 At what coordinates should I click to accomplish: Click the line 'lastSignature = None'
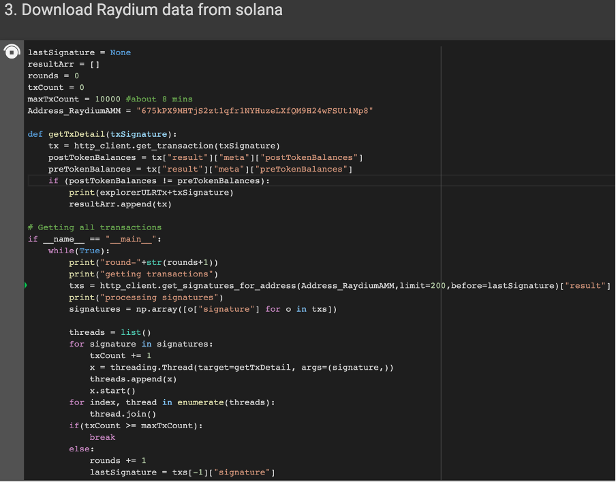(79, 52)
